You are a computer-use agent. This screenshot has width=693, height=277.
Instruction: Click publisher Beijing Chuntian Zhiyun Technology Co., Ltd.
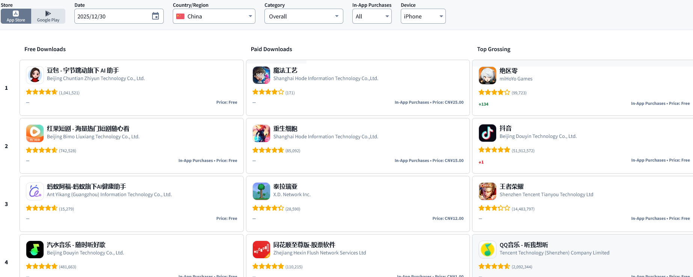click(x=96, y=79)
